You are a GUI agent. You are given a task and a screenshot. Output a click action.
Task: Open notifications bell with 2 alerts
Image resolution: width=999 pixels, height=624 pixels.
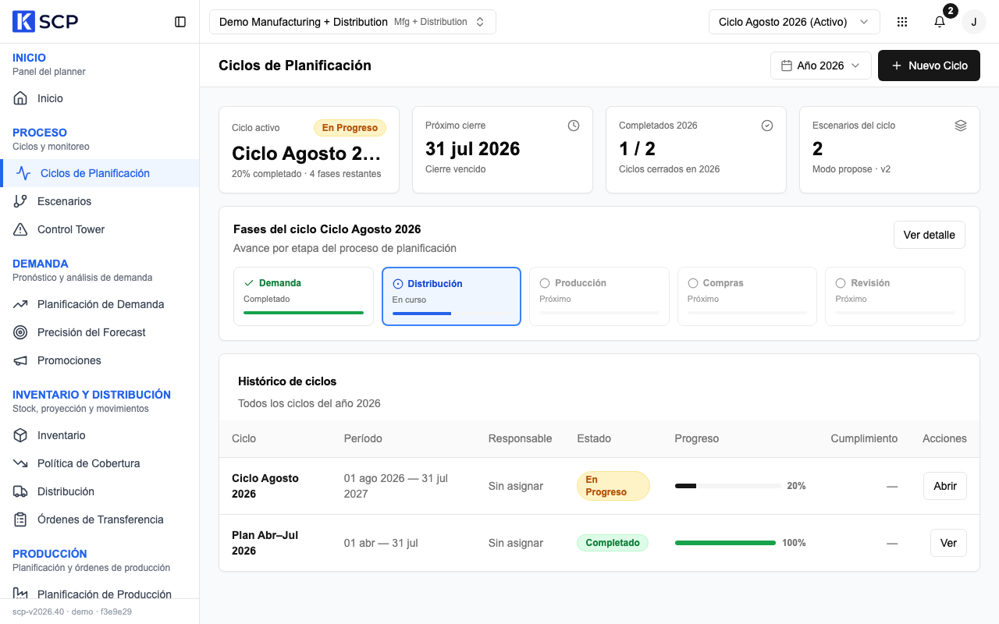[940, 22]
